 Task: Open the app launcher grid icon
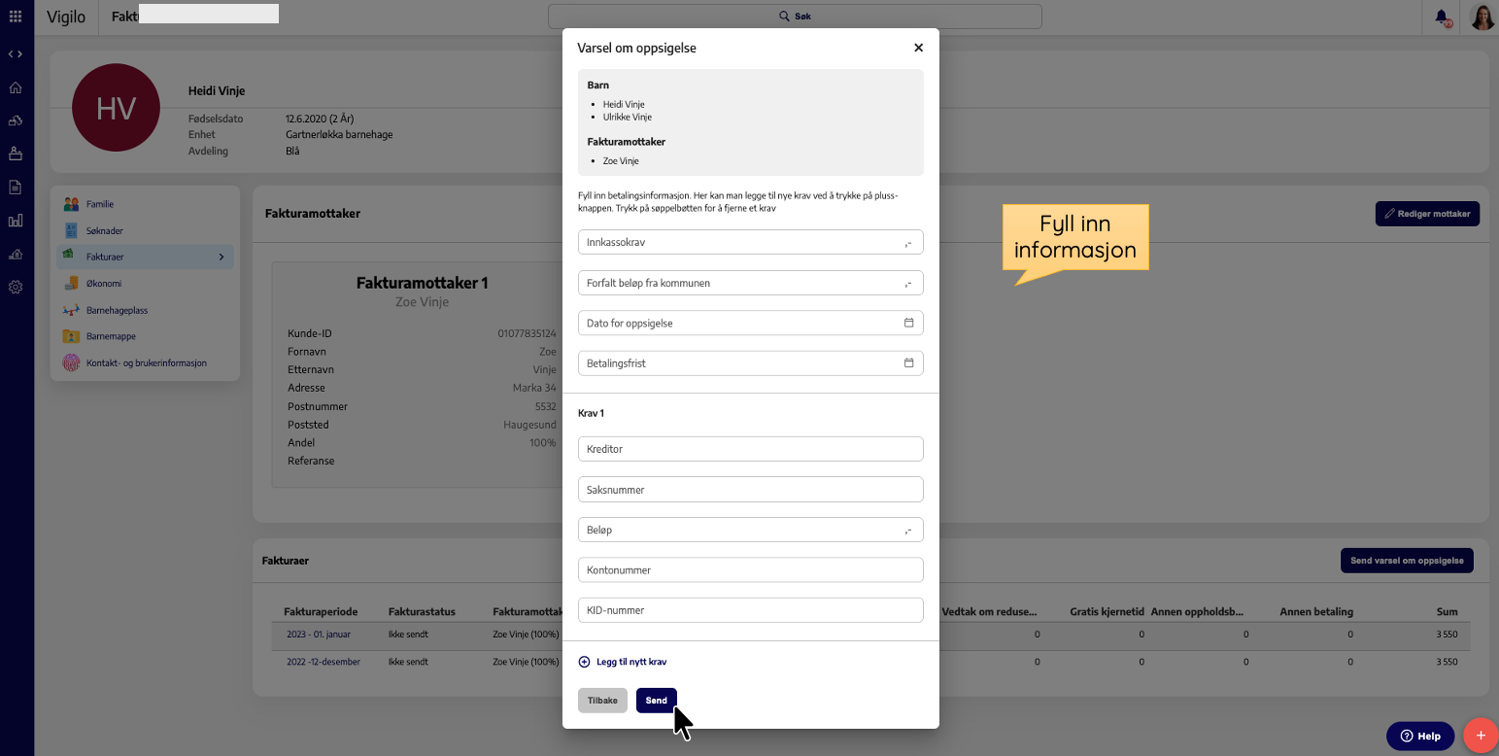pyautogui.click(x=16, y=17)
